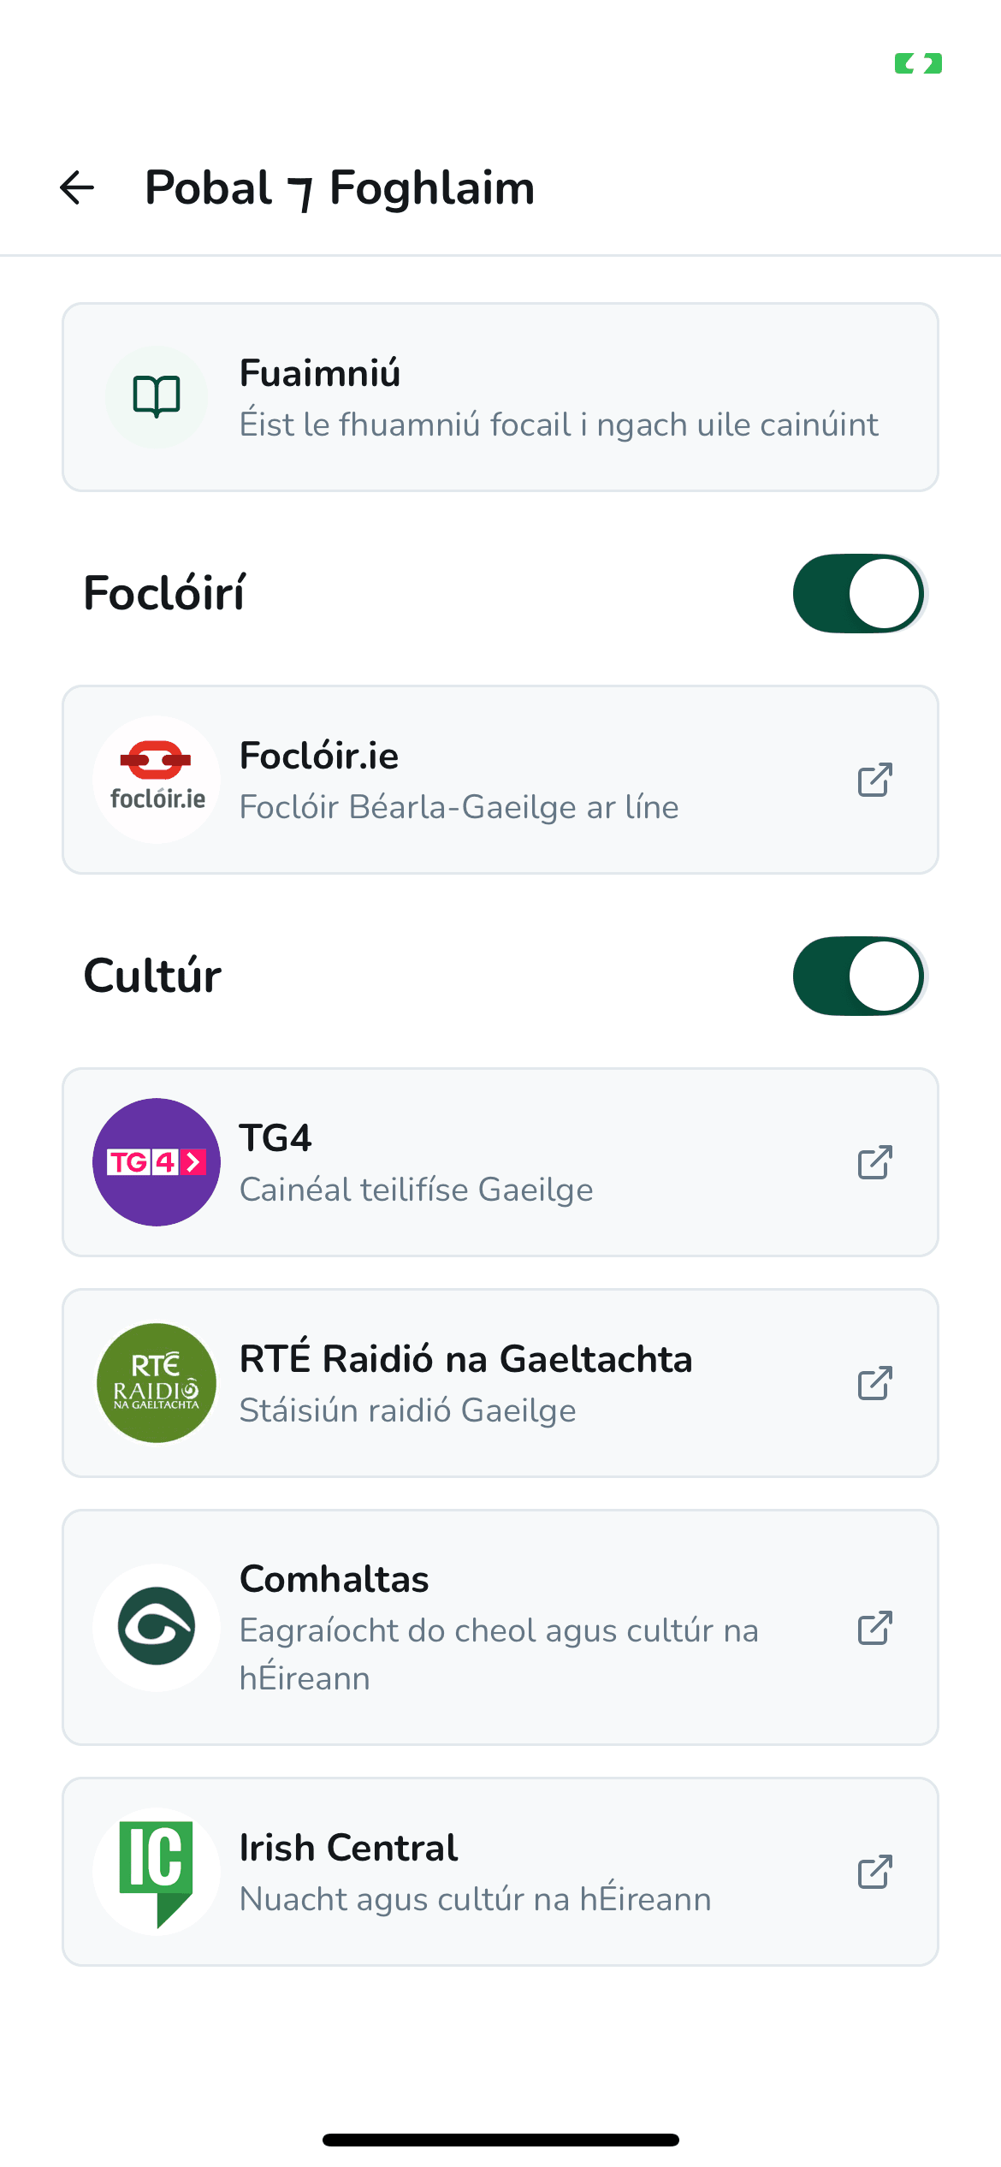The height and width of the screenshot is (2167, 1001).
Task: Click the TG4 purple logo
Action: click(x=157, y=1162)
